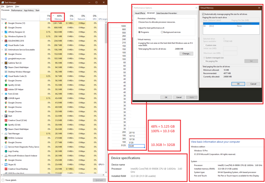Click OK in Virtual Memory dialog

[238, 84]
